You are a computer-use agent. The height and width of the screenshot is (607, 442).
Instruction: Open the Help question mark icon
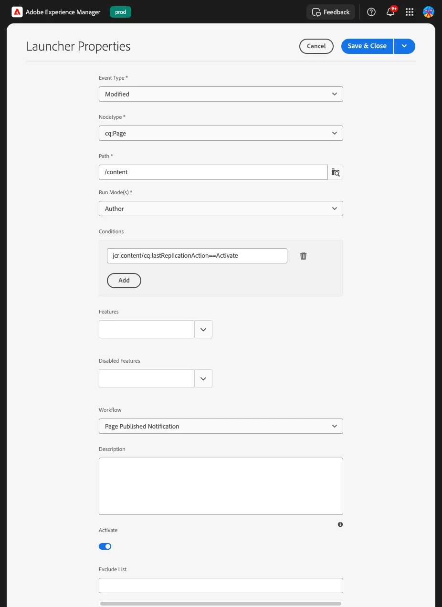coord(371,12)
